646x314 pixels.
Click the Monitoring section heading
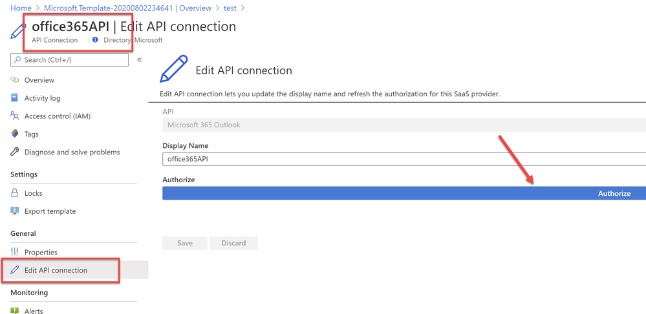tap(29, 293)
